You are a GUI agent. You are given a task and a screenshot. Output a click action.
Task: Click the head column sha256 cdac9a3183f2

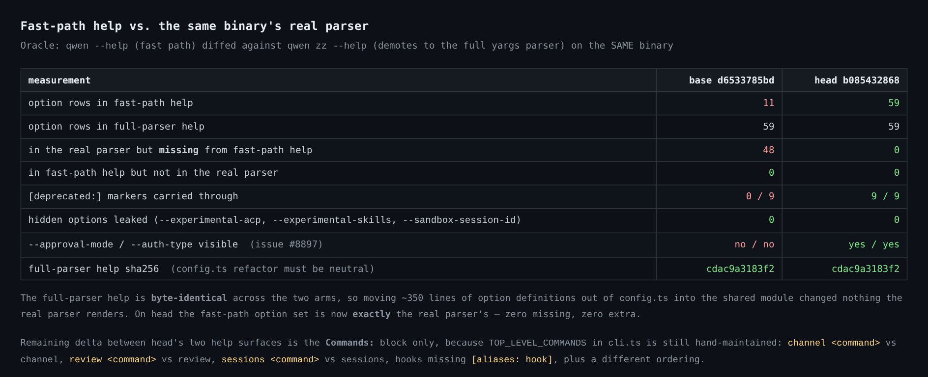pyautogui.click(x=866, y=269)
